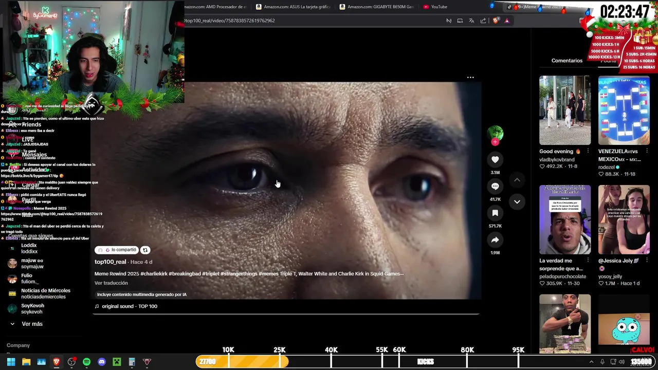Open the three-dot menu above the video
Viewport: 658px width, 370px height.
pos(470,78)
